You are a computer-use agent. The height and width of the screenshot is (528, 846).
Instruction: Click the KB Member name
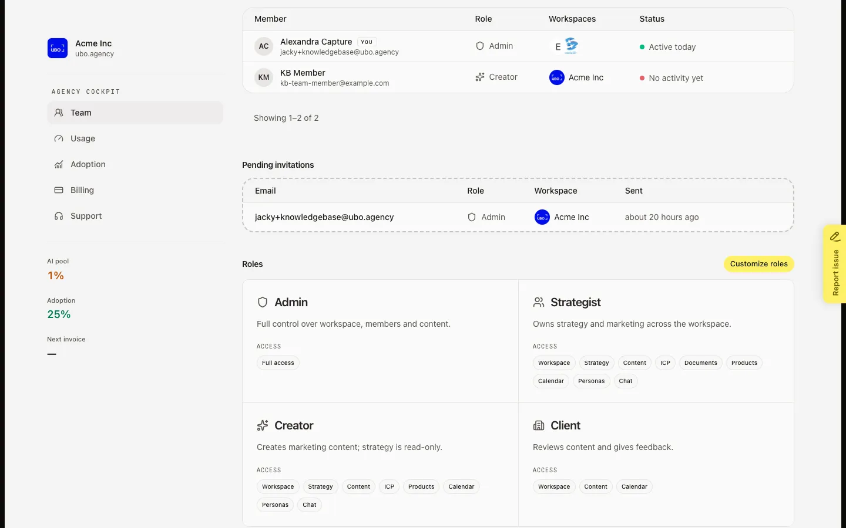point(303,73)
